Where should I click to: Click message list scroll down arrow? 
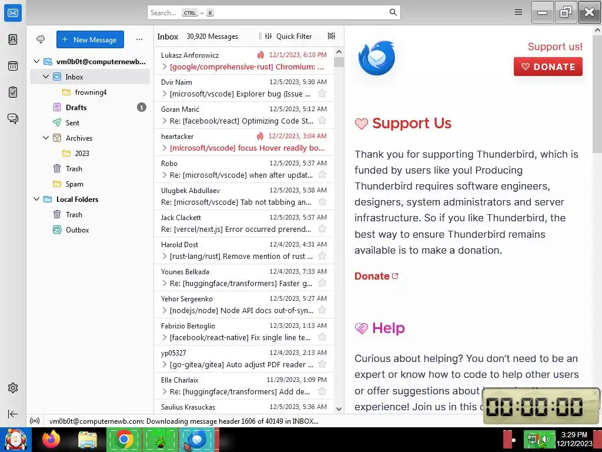pyautogui.click(x=339, y=409)
